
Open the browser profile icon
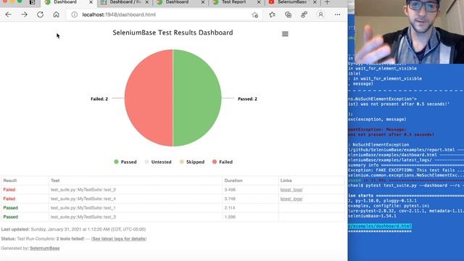pos(320,14)
